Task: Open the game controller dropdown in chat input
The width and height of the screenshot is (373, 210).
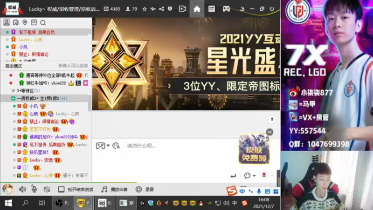Action: pyautogui.click(x=108, y=146)
